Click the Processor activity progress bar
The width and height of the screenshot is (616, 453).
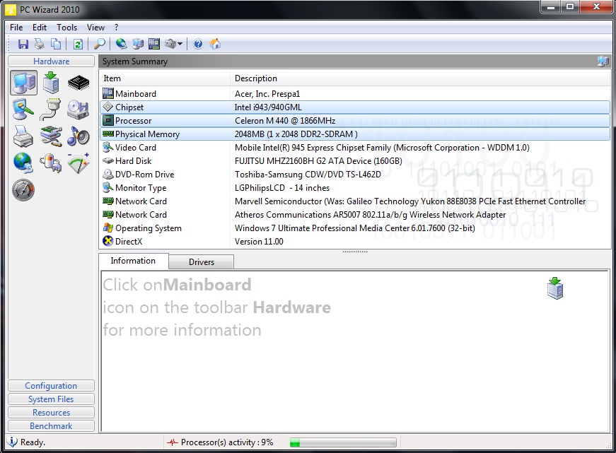click(x=343, y=443)
